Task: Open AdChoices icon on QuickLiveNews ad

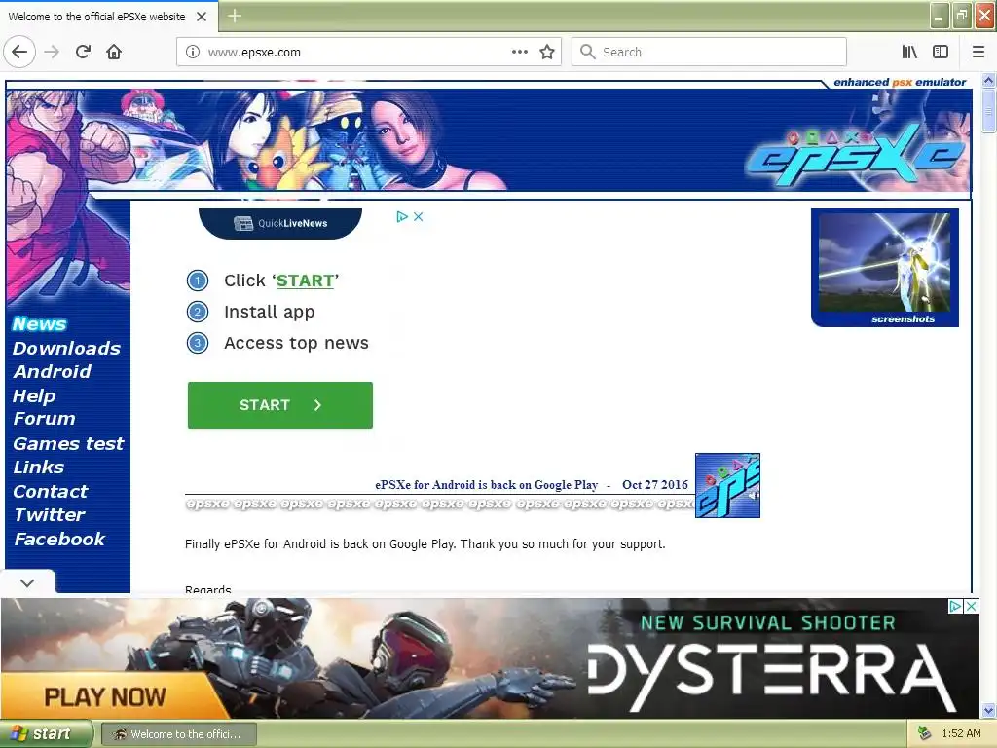Action: pyautogui.click(x=402, y=217)
